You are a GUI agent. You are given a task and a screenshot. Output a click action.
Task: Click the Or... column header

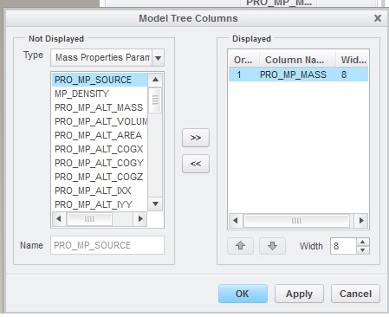[243, 60]
